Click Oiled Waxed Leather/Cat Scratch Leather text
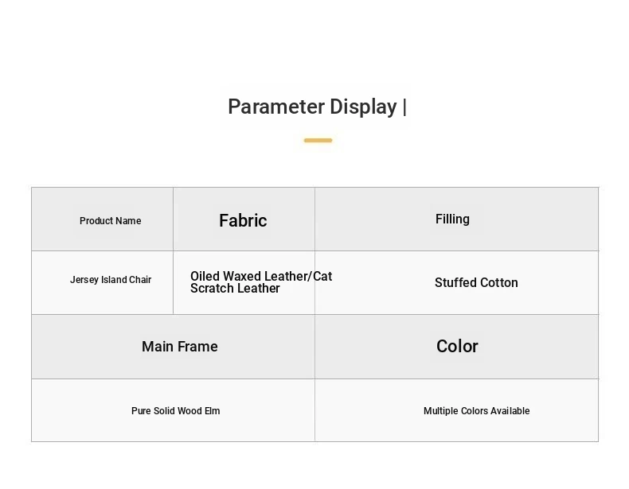The width and height of the screenshot is (629, 489). 261,282
